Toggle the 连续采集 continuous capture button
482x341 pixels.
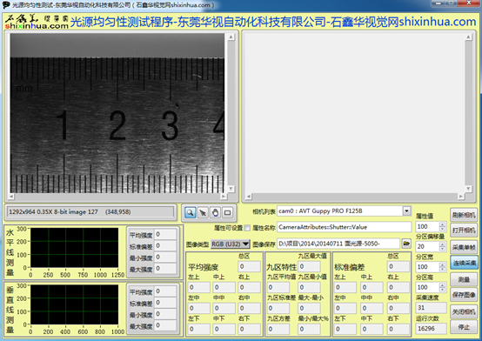click(464, 263)
